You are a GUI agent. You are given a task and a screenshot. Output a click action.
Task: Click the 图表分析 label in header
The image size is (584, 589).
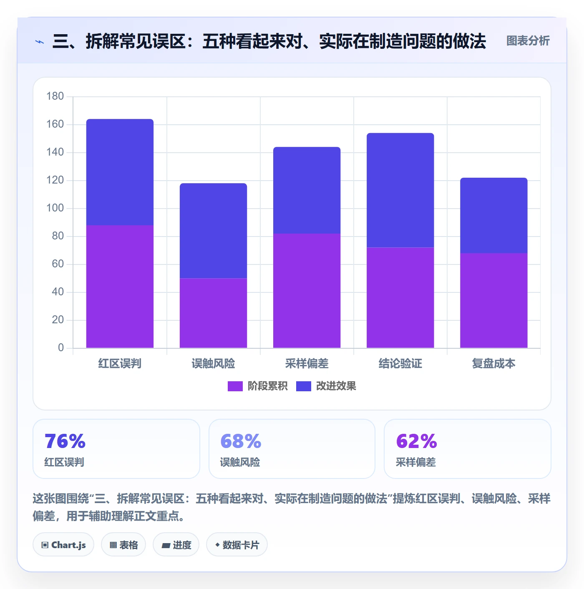(x=528, y=41)
